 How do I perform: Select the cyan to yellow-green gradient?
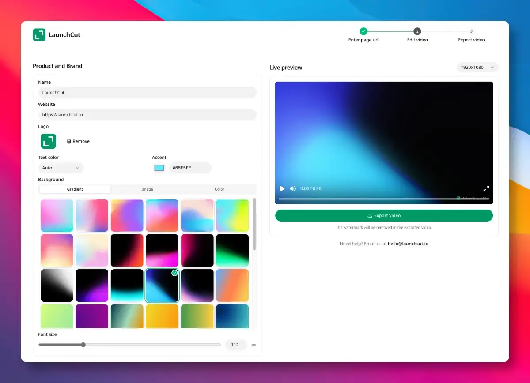click(232, 216)
